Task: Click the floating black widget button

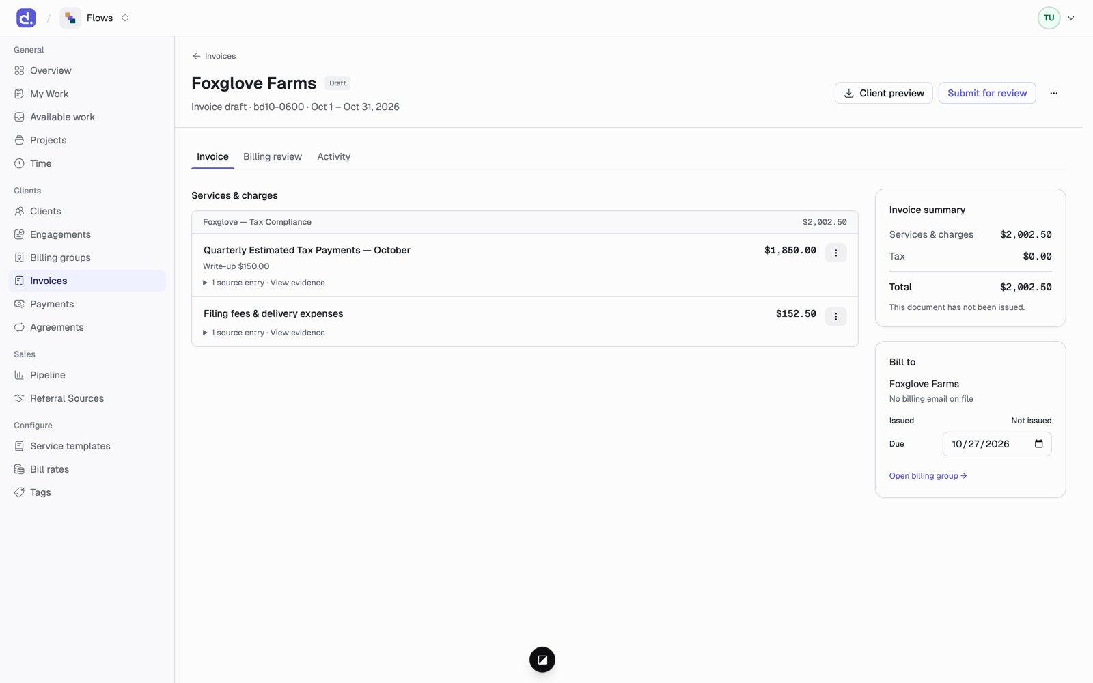Action: point(542,660)
